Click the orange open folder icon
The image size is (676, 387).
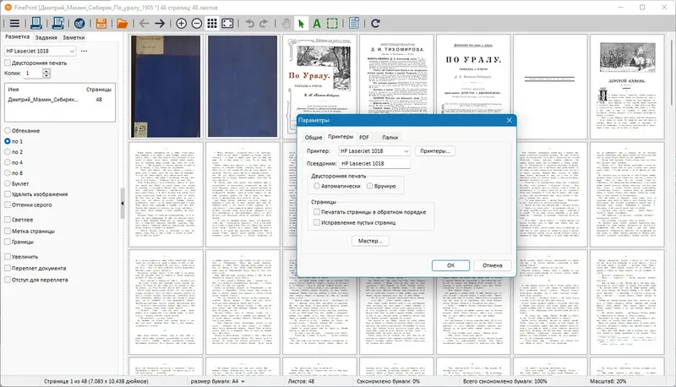(123, 24)
